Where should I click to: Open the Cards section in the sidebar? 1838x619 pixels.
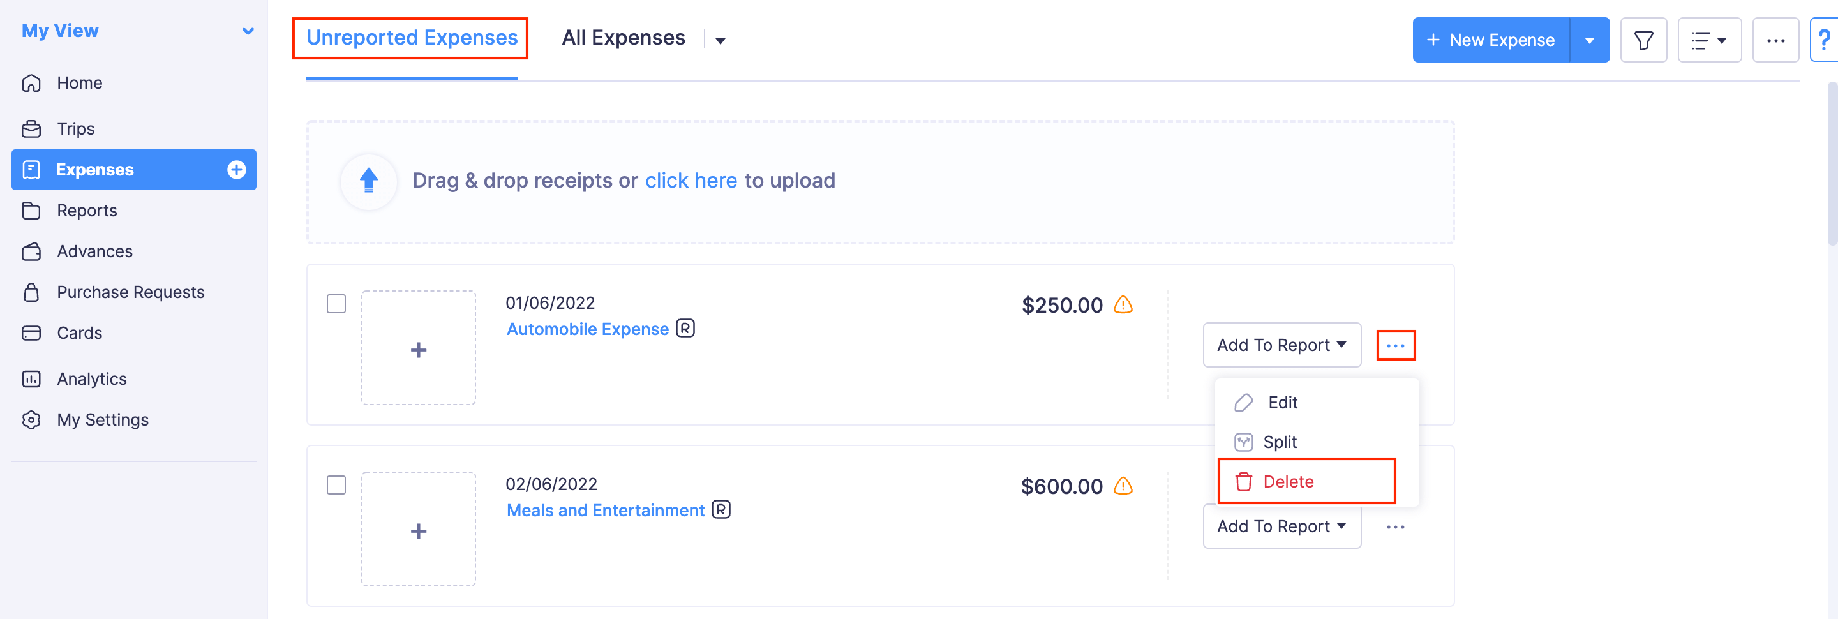78,332
